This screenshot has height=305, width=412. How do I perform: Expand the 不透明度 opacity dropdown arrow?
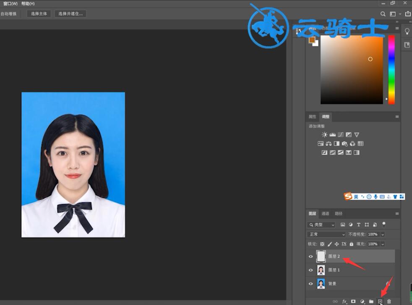click(383, 234)
